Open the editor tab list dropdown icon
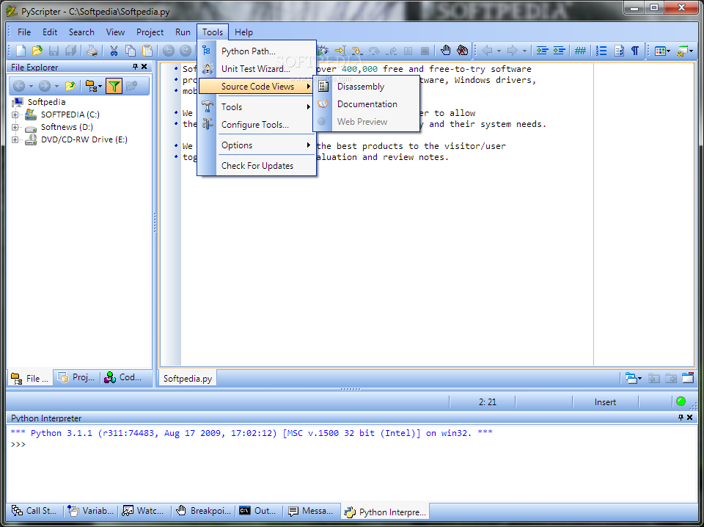Screen dimensions: 704x527 pos(634,378)
